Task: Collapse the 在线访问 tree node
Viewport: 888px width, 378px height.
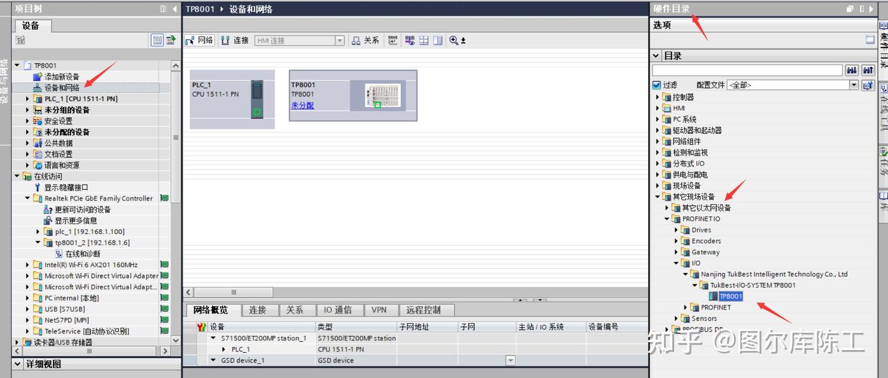Action: [x=17, y=176]
